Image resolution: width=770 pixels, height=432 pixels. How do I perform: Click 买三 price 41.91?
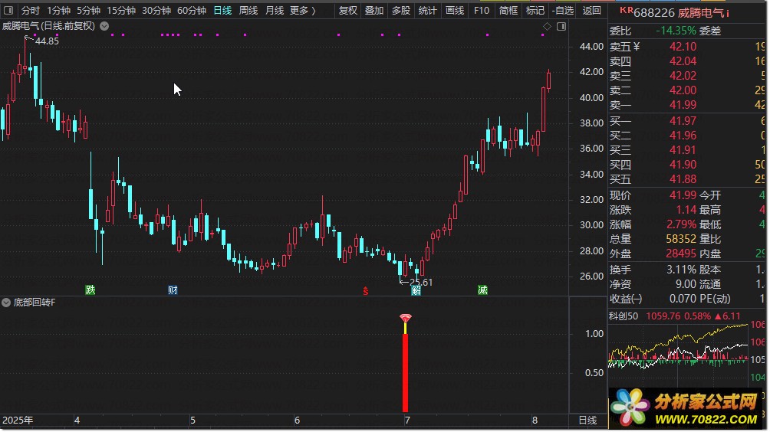point(683,150)
